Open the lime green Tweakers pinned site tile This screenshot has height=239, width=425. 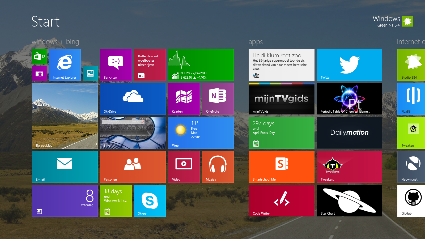(x=411, y=133)
